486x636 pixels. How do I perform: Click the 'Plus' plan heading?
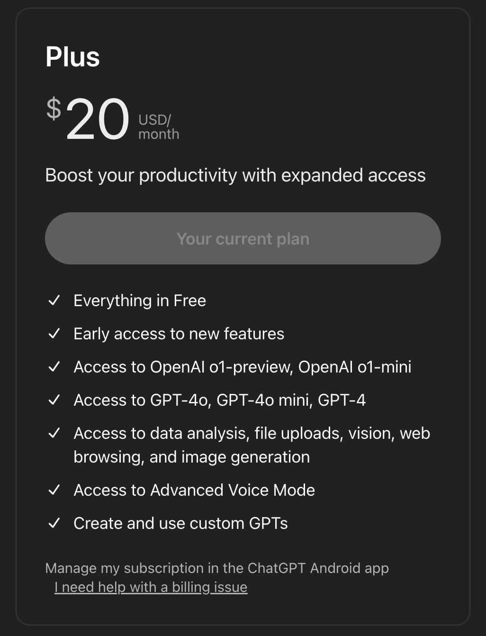[72, 57]
